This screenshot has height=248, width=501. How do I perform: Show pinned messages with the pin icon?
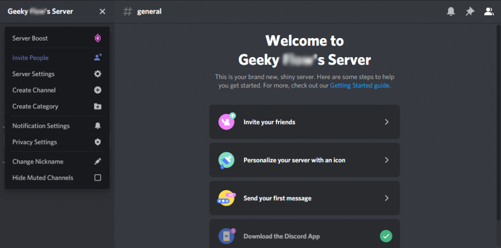[470, 12]
